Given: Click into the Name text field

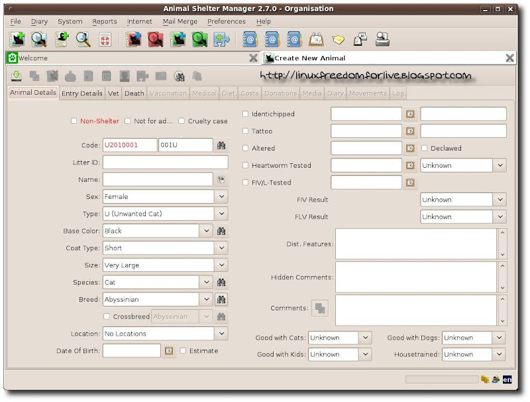Looking at the screenshot, I should click(x=158, y=180).
